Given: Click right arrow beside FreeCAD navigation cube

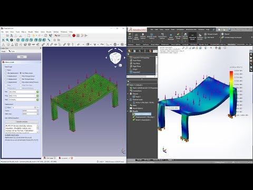Looking at the screenshot, I should tap(124, 58).
